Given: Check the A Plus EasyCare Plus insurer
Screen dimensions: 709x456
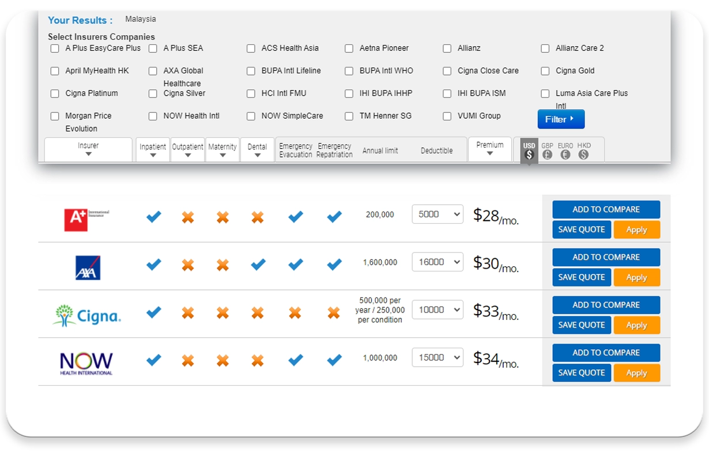Looking at the screenshot, I should coord(55,48).
